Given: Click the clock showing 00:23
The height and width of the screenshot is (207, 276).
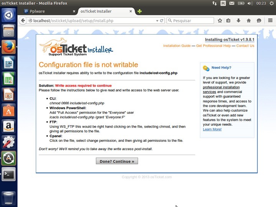Looking at the screenshot, I should [x=261, y=3].
